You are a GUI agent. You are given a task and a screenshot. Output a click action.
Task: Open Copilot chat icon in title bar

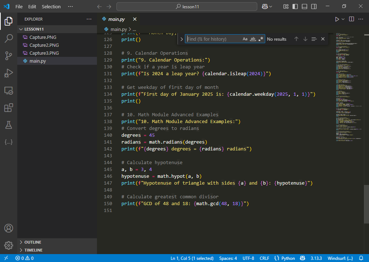point(265,6)
